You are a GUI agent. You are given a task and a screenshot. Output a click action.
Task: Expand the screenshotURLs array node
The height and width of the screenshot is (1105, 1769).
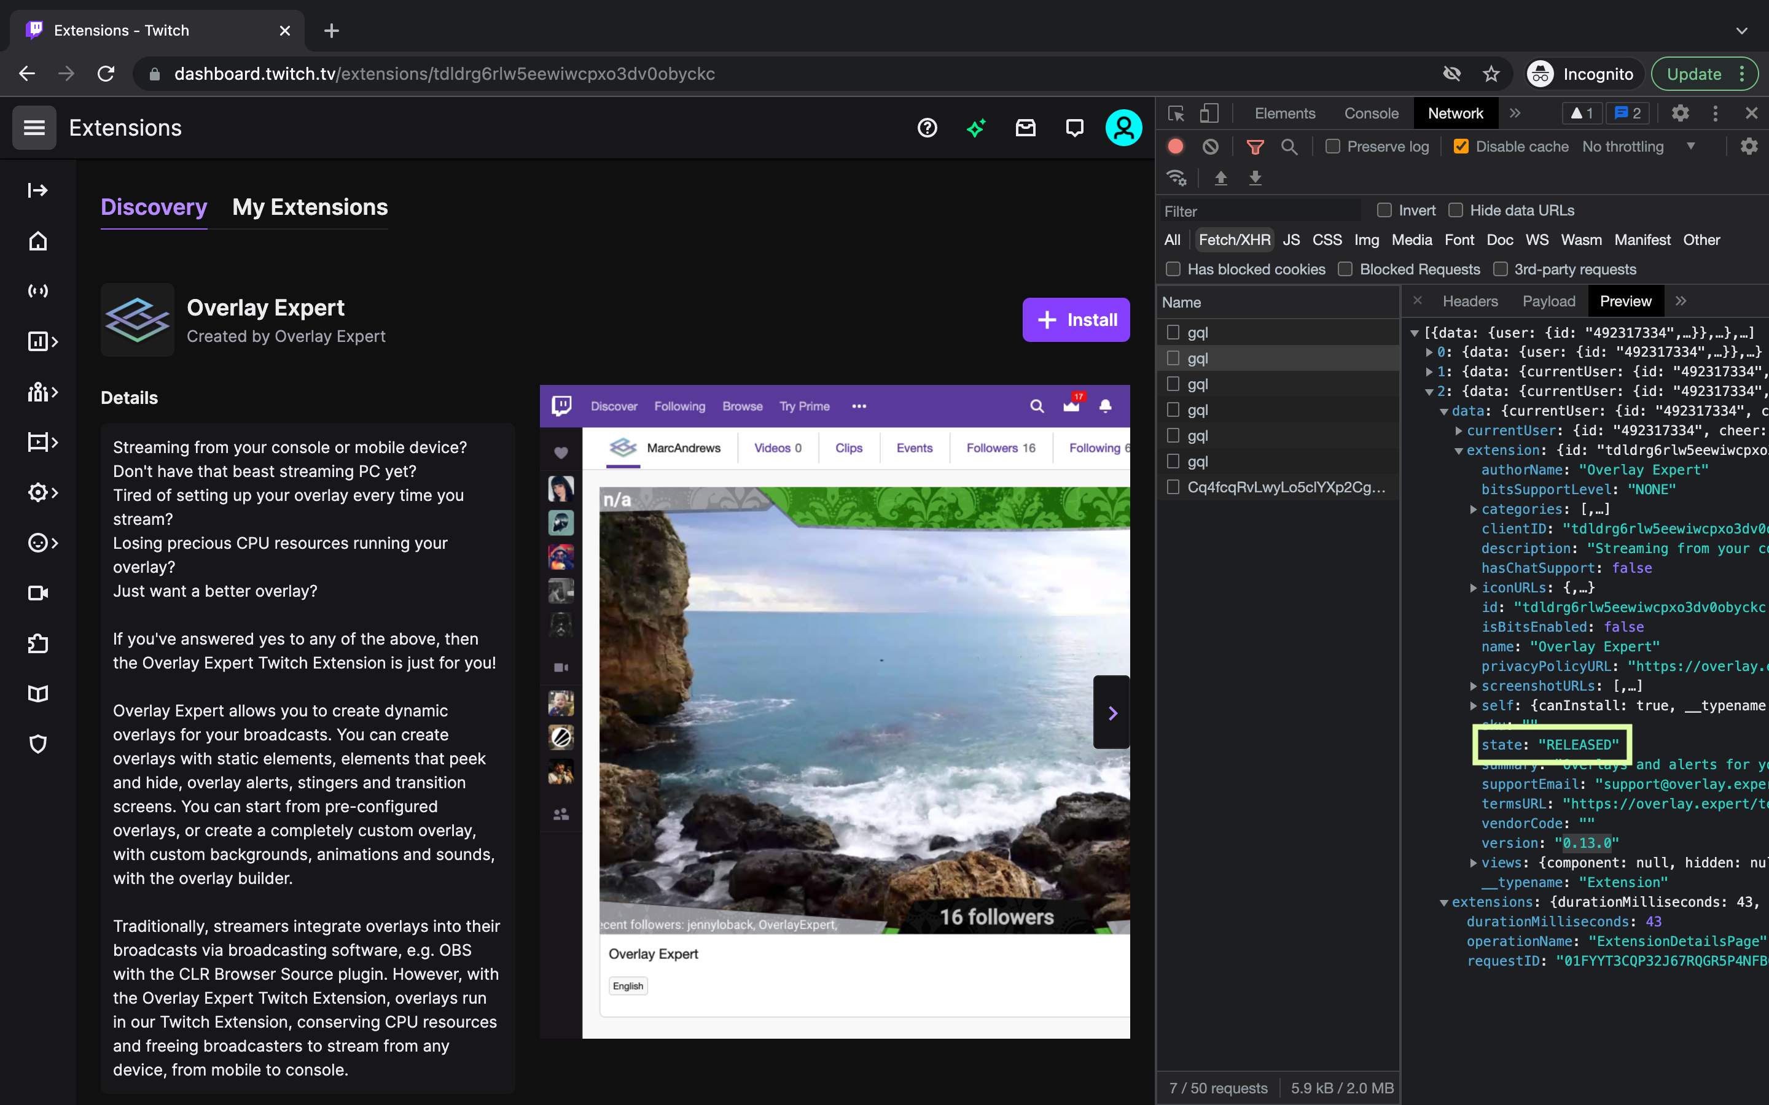[1473, 686]
